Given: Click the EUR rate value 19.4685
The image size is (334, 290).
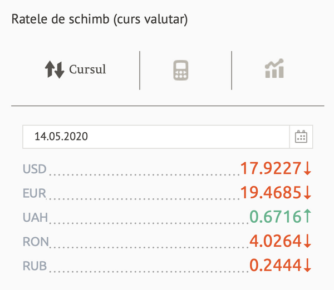Looking at the screenshot, I should pos(271,193).
